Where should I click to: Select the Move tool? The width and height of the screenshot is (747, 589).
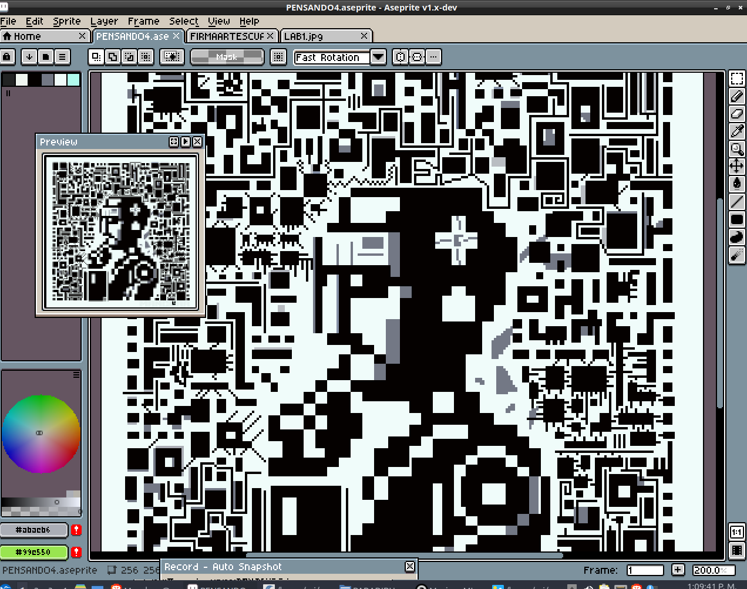(x=736, y=167)
